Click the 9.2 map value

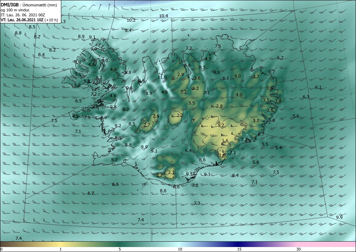point(118,126)
